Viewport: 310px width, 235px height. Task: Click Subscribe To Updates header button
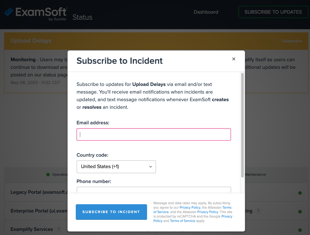pos(273,12)
